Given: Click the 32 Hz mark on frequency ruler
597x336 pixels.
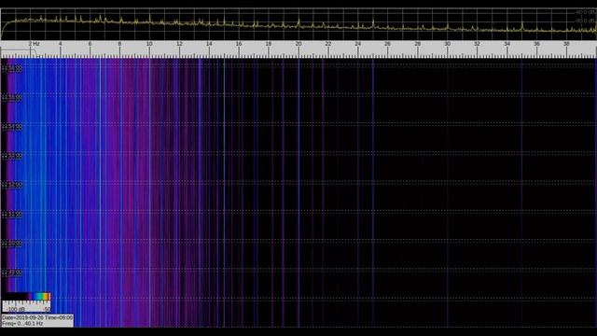Looking at the screenshot, I should pyautogui.click(x=477, y=44).
